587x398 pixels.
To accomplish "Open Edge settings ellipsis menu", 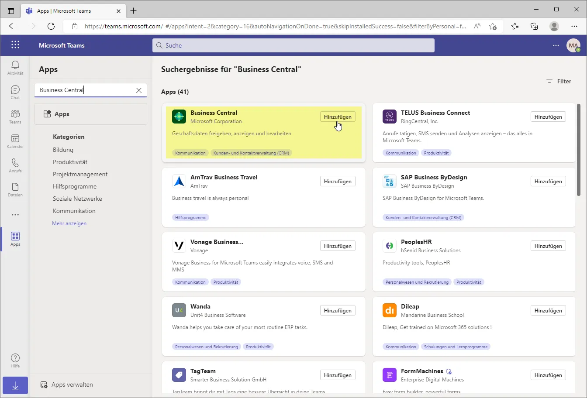I will click(x=574, y=26).
